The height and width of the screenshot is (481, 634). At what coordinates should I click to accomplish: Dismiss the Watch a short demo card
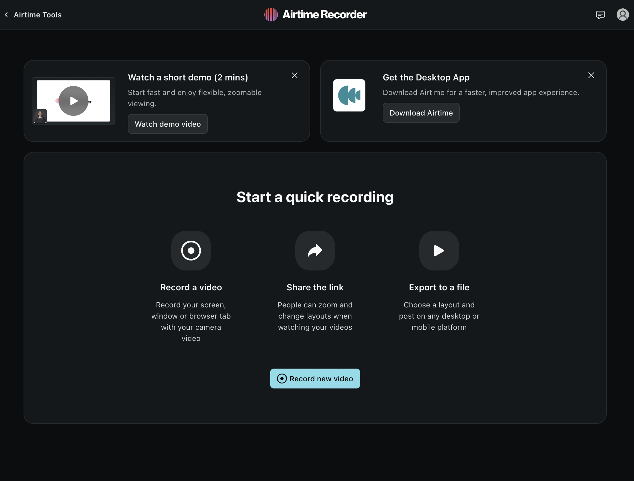coord(295,75)
